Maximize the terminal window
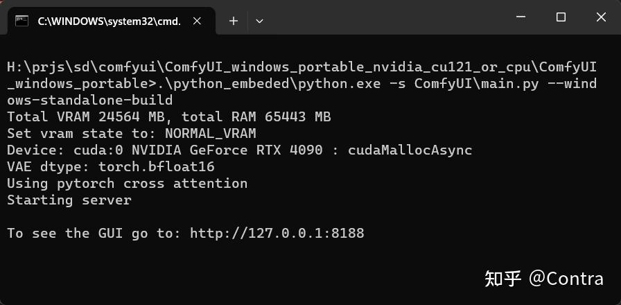The height and width of the screenshot is (305, 621). [561, 17]
